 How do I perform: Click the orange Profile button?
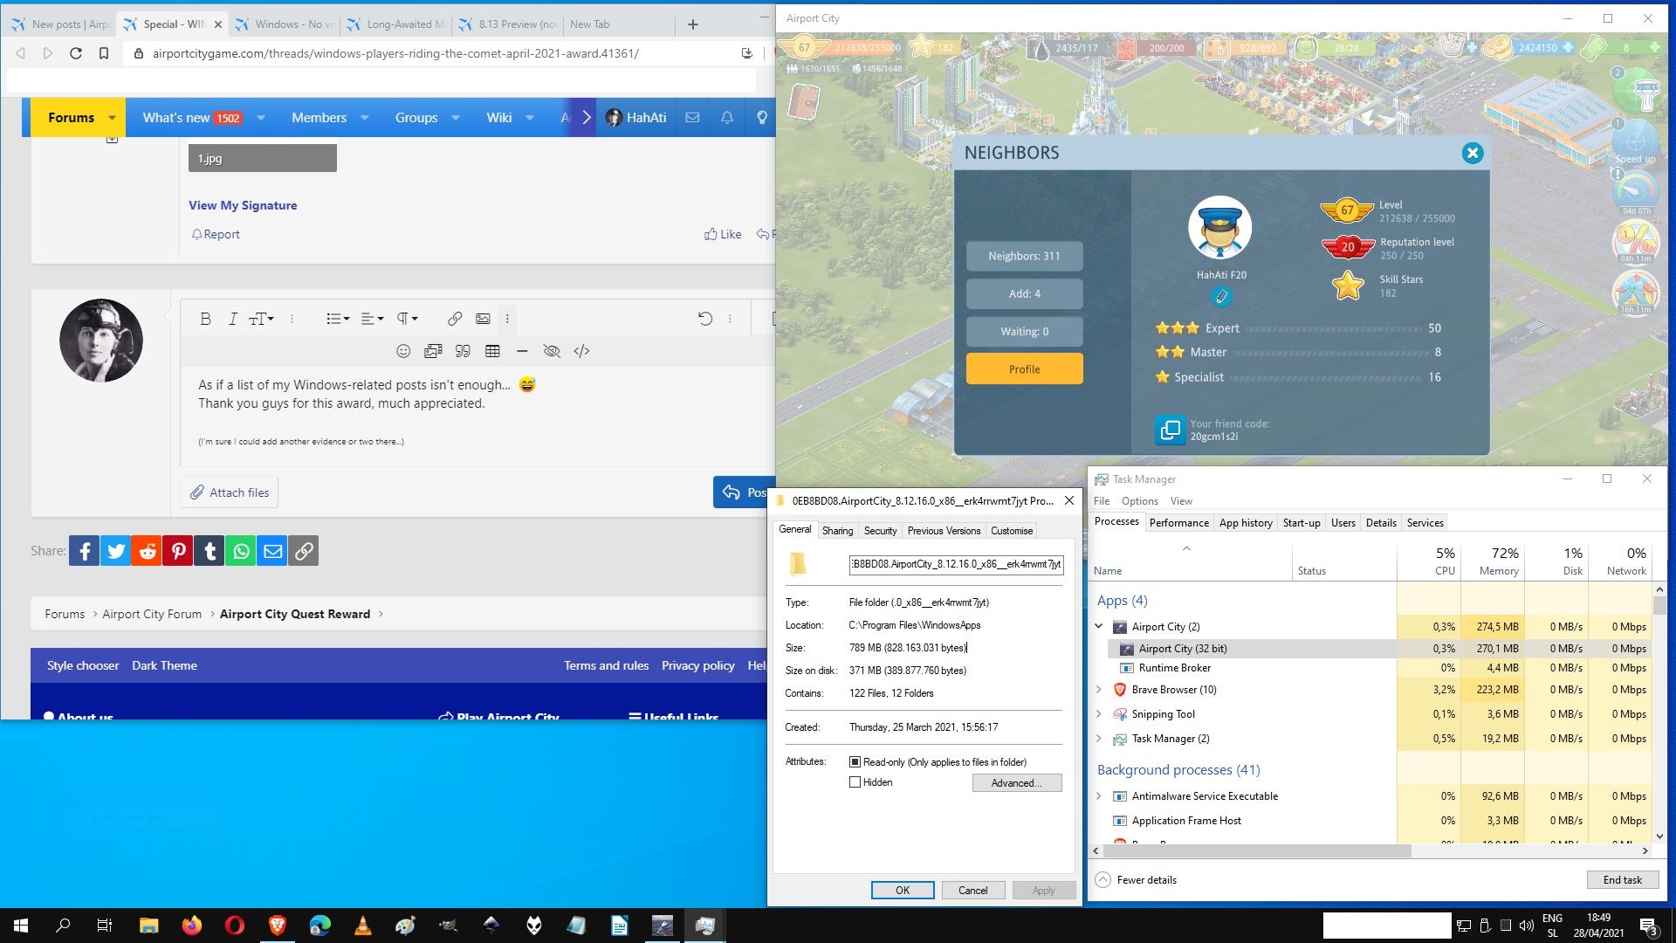[x=1025, y=369]
